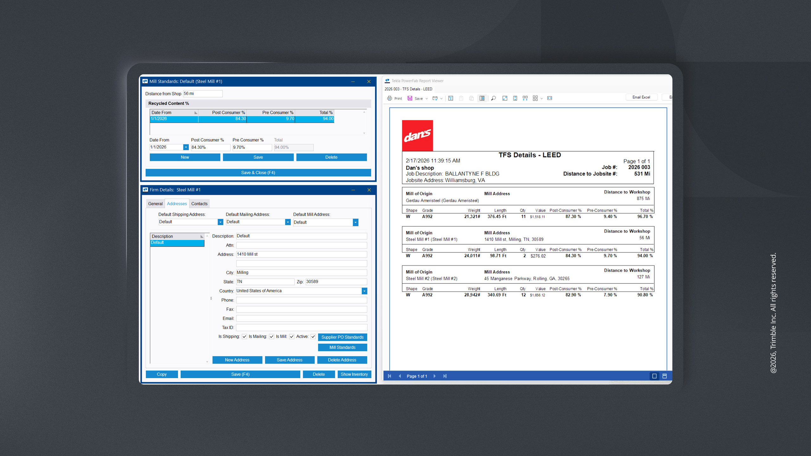The height and width of the screenshot is (456, 811).
Task: Click the document map icon in the toolbar
Action: click(x=450, y=98)
